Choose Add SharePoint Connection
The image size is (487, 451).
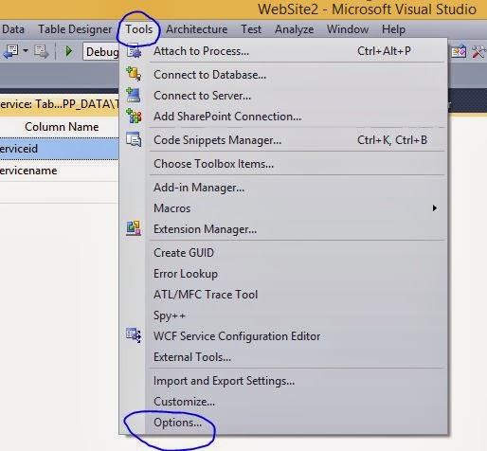283,117
